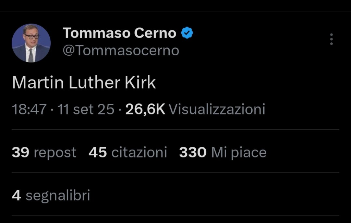Click the display name Tommaso Cerno

pos(119,33)
